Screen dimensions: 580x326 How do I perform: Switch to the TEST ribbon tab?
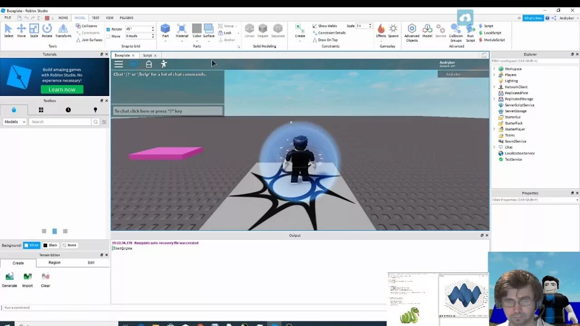point(96,18)
